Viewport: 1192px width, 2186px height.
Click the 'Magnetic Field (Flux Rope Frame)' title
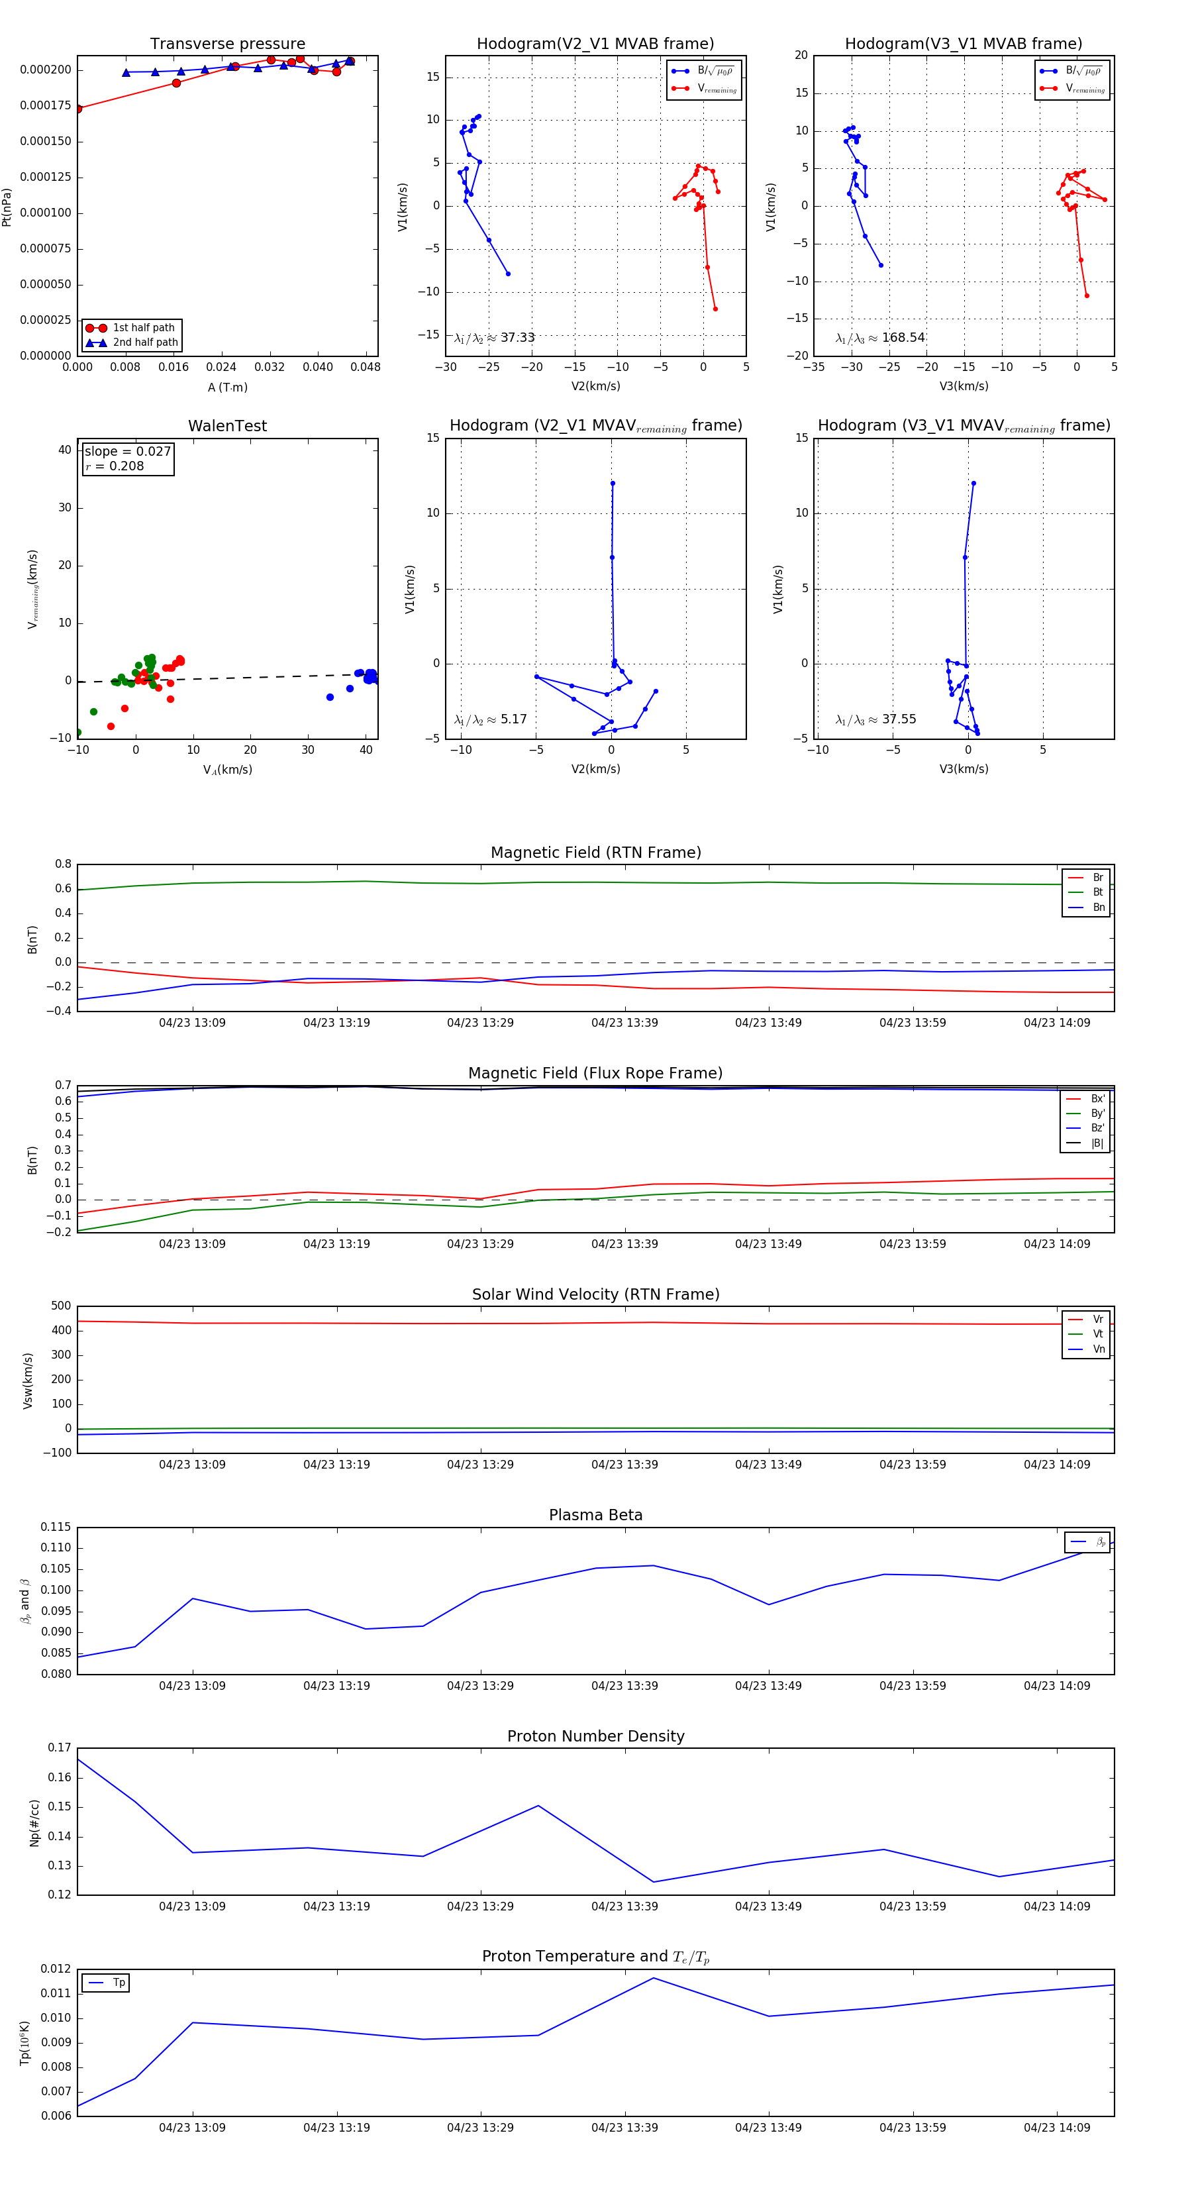(x=595, y=1072)
